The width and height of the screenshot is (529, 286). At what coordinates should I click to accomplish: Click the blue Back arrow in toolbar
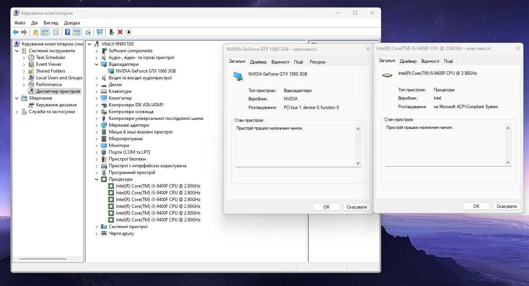15,32
